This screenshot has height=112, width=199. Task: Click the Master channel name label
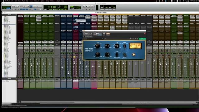point(20,81)
